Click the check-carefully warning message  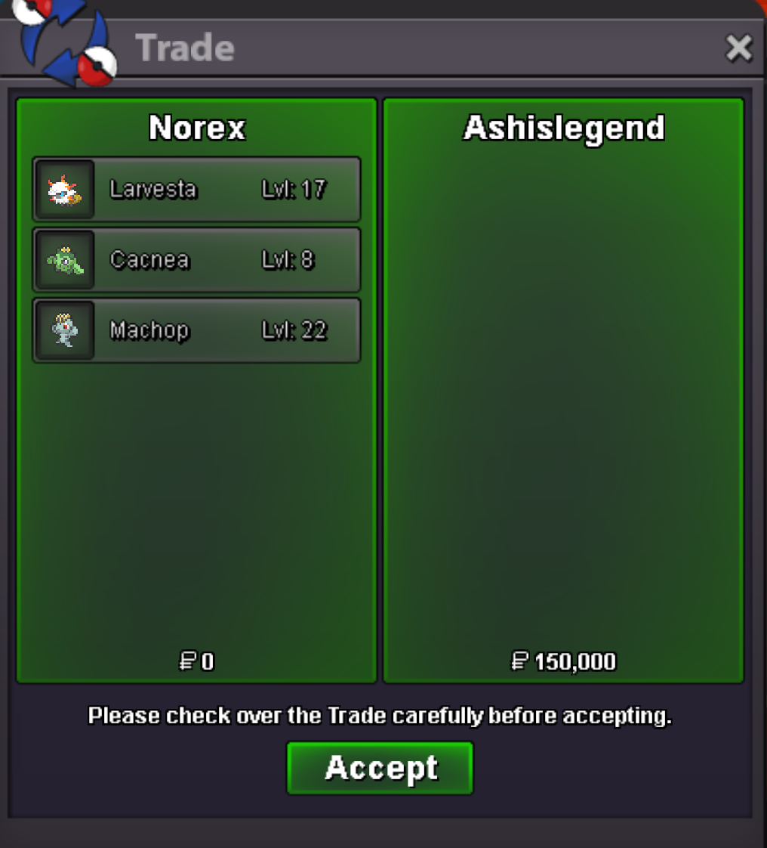point(380,716)
